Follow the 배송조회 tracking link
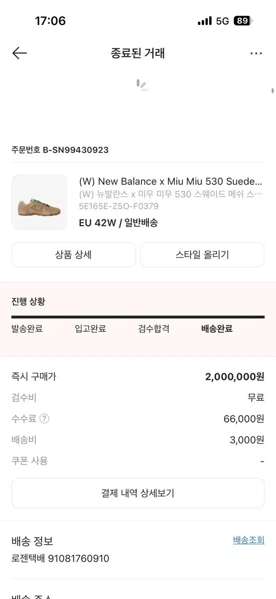The width and height of the screenshot is (276, 599). [249, 540]
